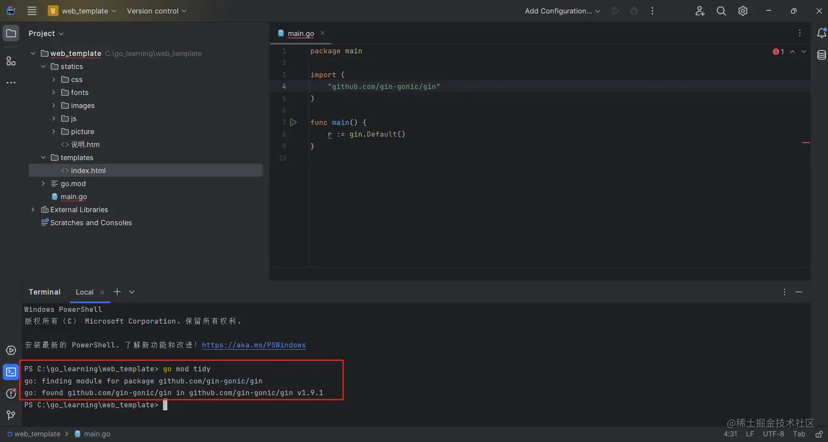The image size is (828, 442).
Task: Open the Version control menu
Action: click(x=157, y=11)
